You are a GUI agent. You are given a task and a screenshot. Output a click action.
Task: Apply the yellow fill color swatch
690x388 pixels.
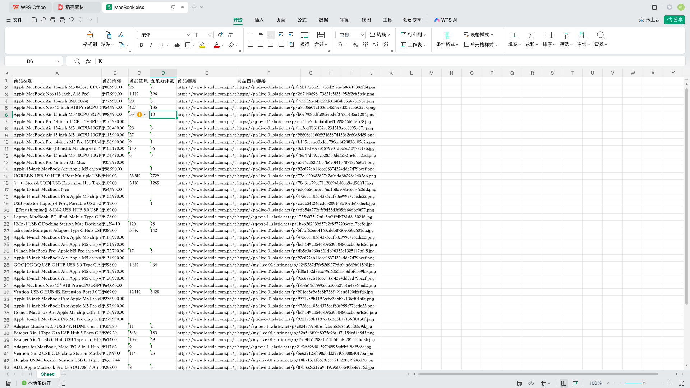tap(202, 45)
